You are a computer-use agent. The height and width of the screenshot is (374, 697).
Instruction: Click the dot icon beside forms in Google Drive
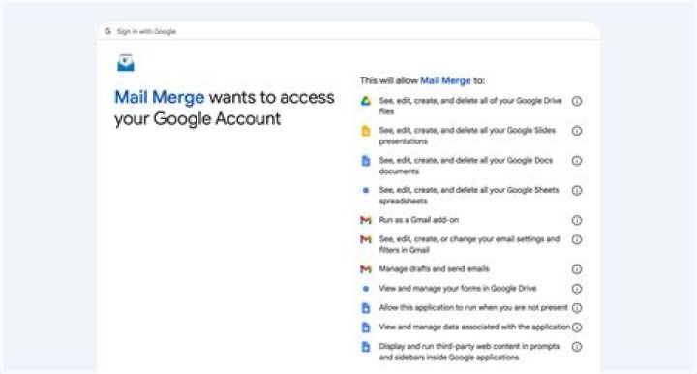pyautogui.click(x=365, y=289)
